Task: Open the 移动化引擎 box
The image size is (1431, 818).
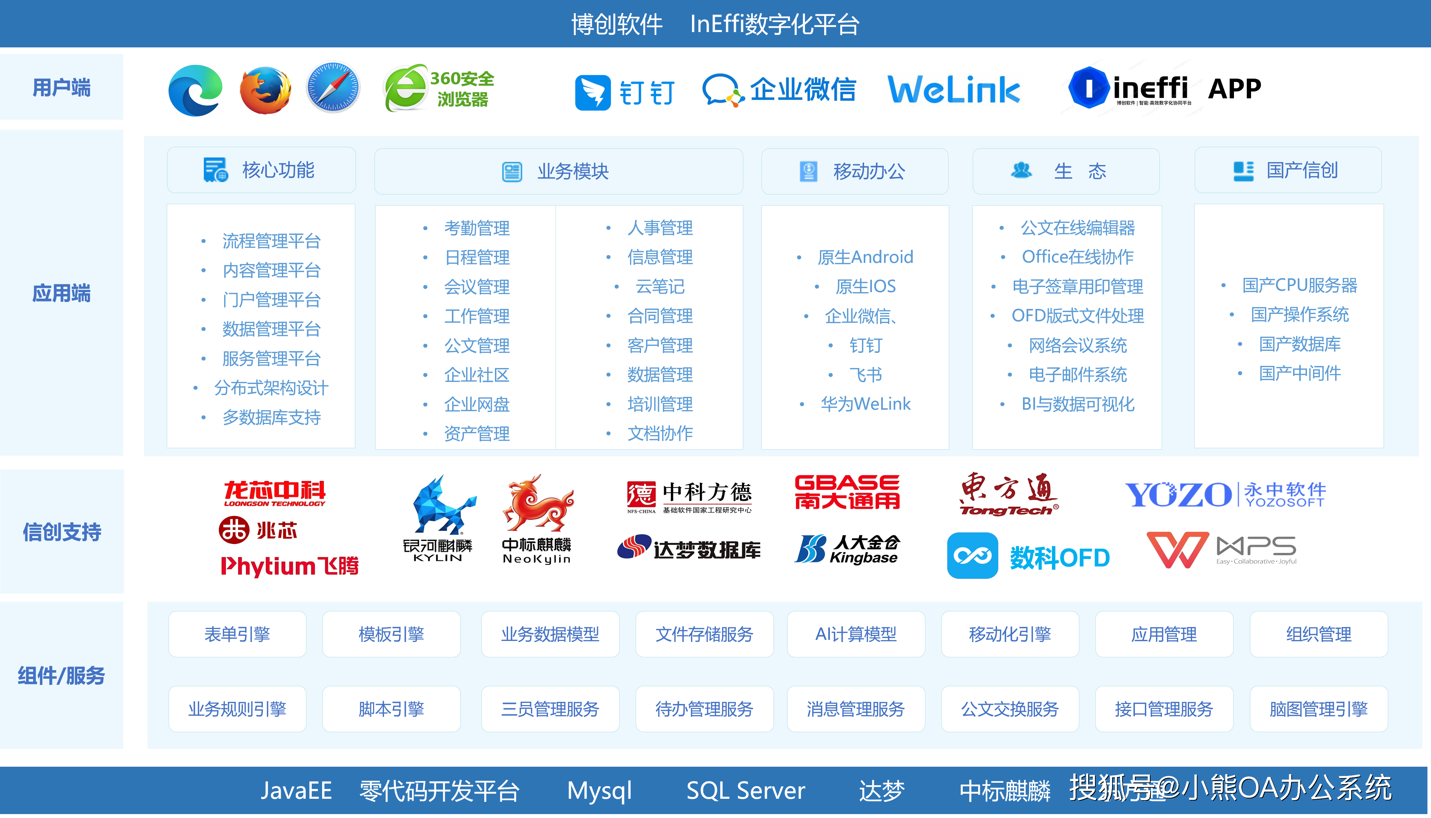Action: pos(1010,634)
